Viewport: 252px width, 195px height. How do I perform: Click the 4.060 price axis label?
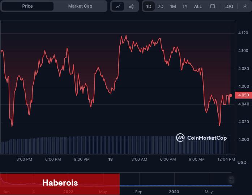243,86
